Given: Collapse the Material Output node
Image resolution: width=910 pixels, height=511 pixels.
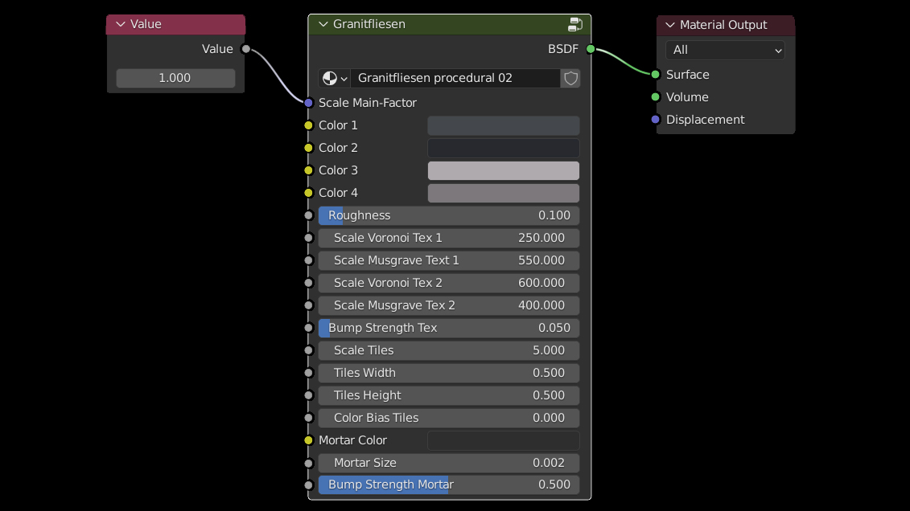Looking at the screenshot, I should [x=670, y=25].
